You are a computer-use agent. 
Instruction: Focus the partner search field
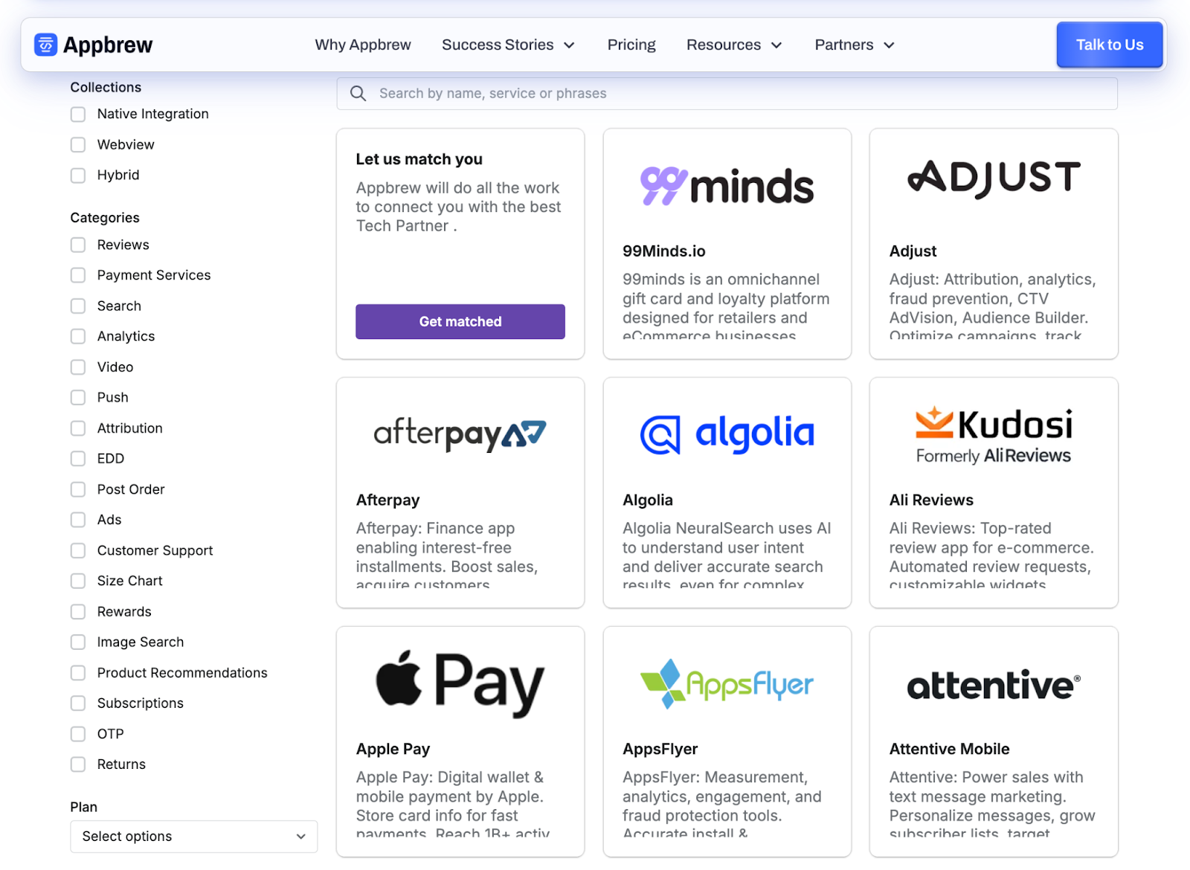pyautogui.click(x=727, y=94)
